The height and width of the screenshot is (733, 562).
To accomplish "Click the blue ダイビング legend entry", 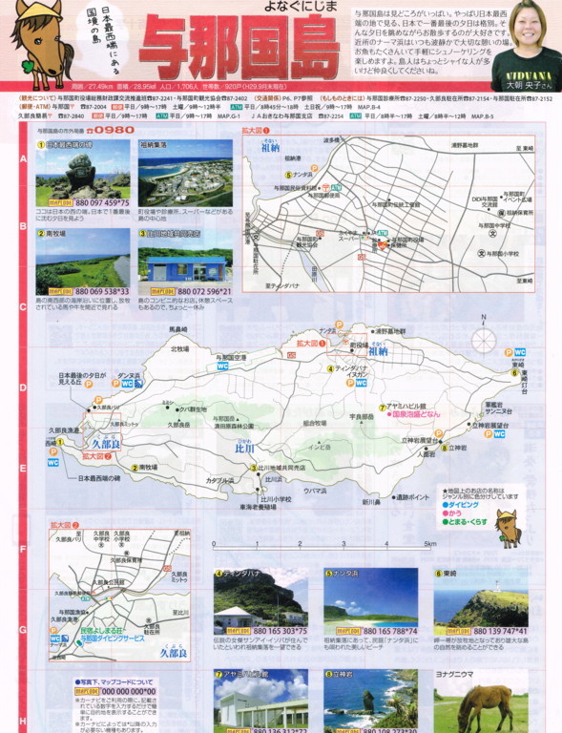I will click(x=460, y=505).
